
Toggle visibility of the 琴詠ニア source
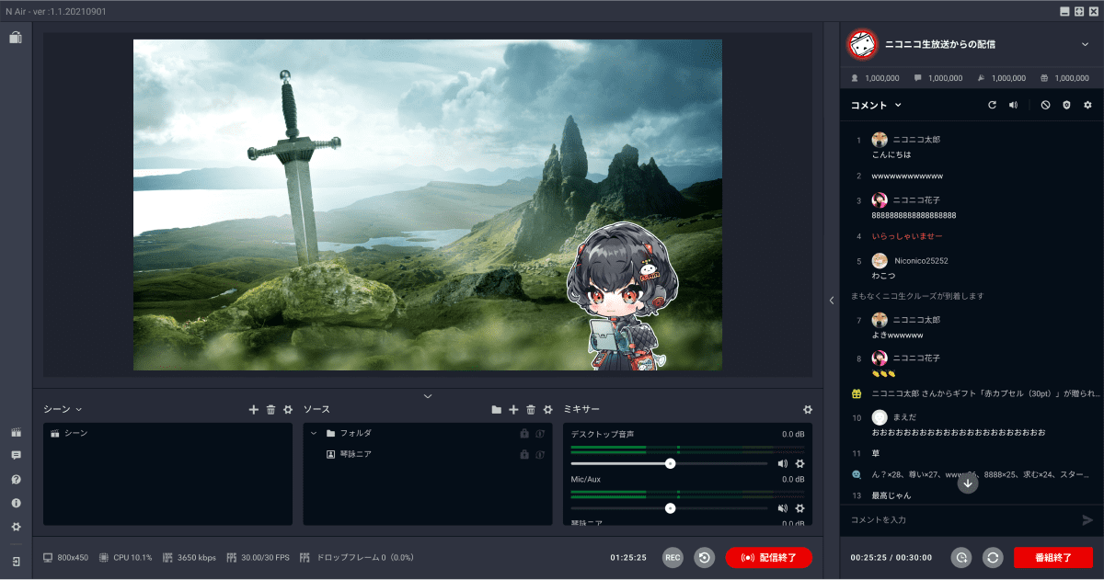pos(540,454)
